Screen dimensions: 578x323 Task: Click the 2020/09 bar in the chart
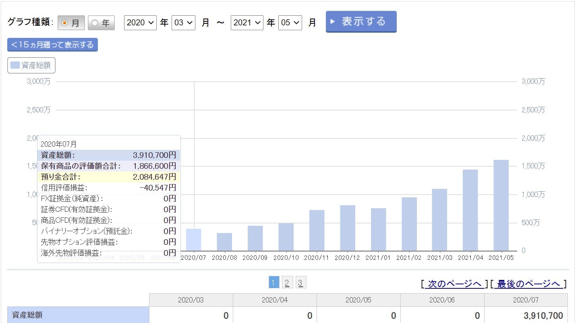click(255, 238)
